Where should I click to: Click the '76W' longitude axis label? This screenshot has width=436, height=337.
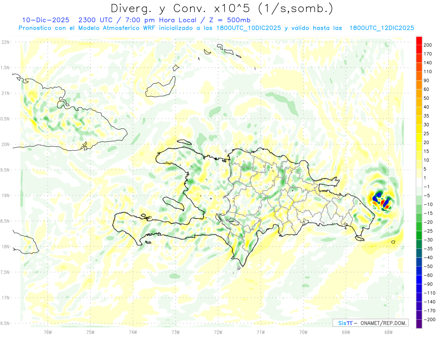48,332
